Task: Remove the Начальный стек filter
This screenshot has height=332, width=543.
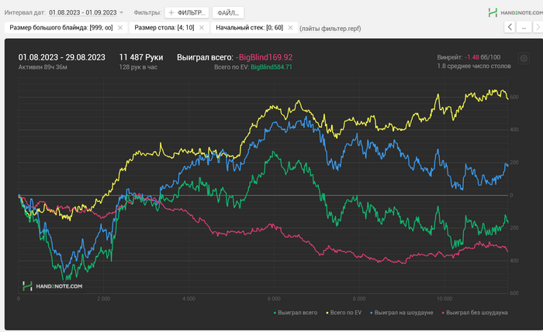Action: click(x=291, y=28)
